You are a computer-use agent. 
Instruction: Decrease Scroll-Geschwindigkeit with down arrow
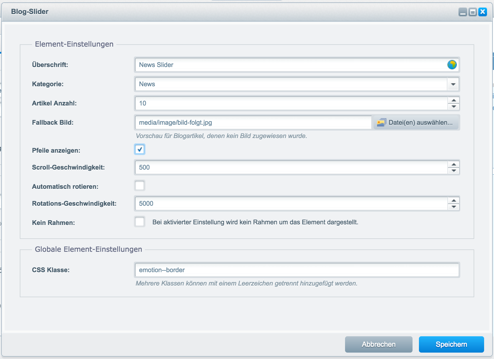tap(454, 171)
